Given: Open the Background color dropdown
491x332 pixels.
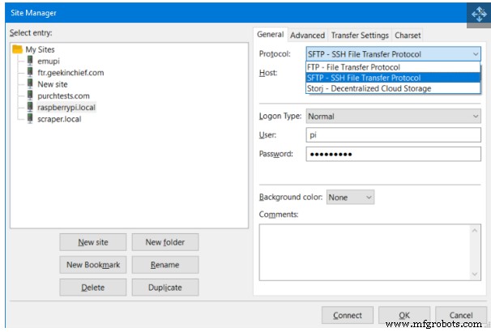Looking at the screenshot, I should click(350, 197).
